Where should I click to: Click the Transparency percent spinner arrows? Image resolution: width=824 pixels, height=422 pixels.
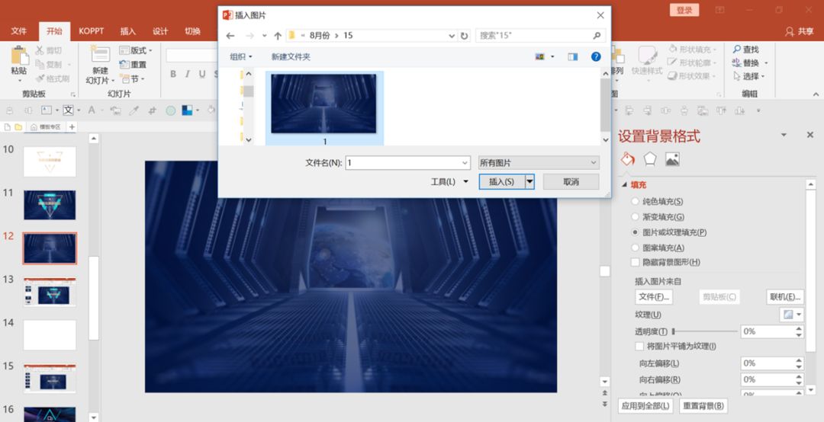pos(799,331)
